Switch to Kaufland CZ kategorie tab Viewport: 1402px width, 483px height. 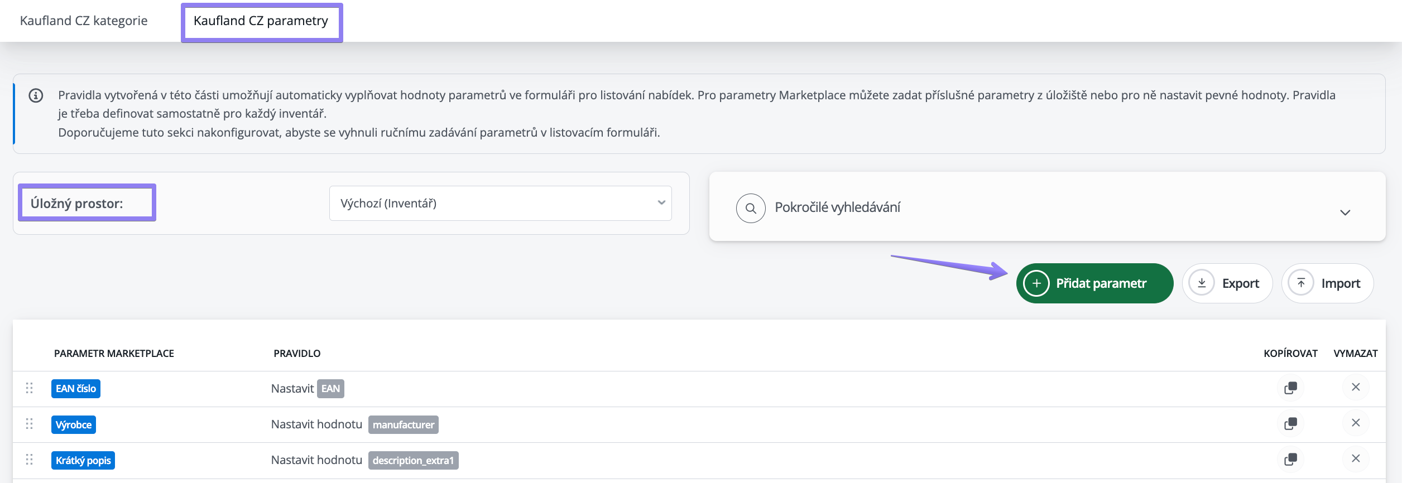[x=84, y=21]
